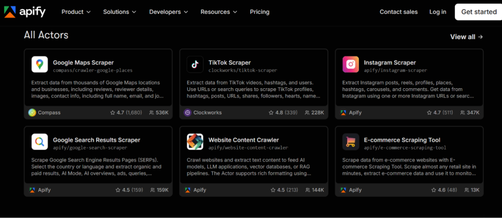Open the Google Maps Scraper title
502x218 pixels.
tap(83, 63)
